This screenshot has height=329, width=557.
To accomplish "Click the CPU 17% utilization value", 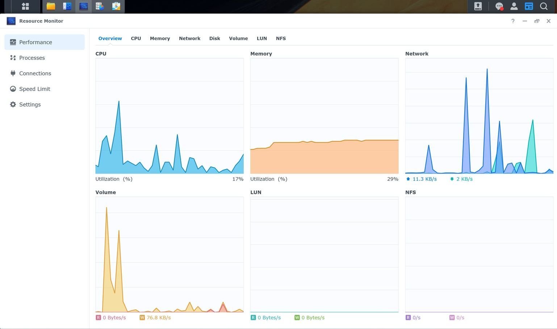I will coord(238,179).
